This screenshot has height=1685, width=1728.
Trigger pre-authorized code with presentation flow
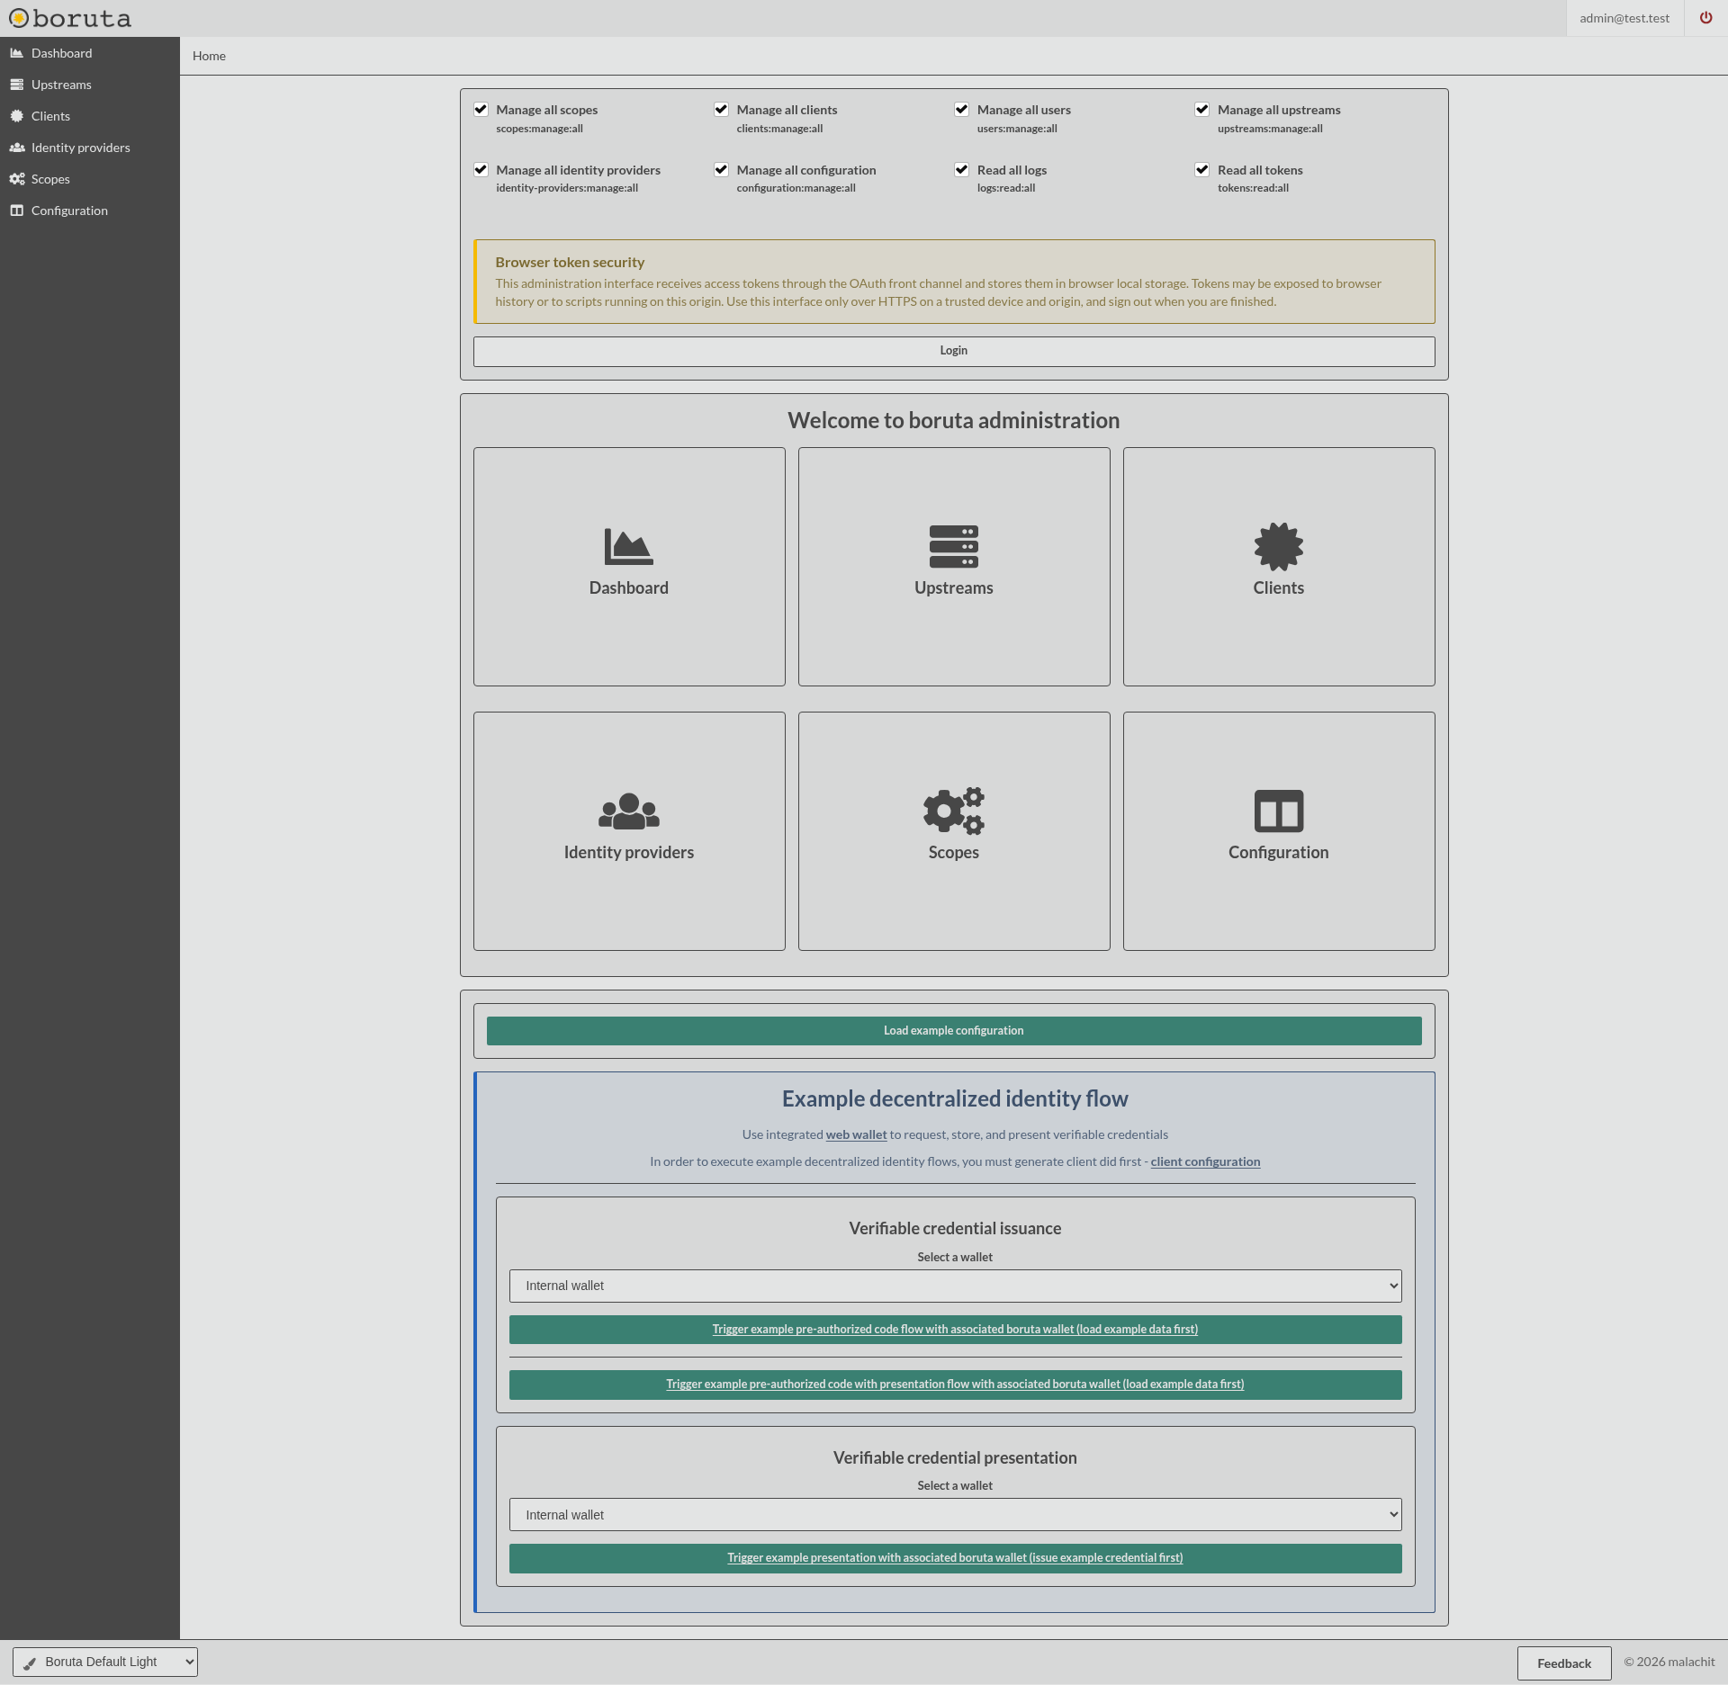955,1385
